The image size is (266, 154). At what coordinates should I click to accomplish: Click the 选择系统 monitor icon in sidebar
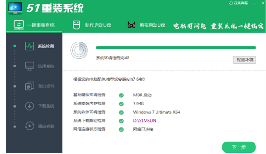(29, 66)
